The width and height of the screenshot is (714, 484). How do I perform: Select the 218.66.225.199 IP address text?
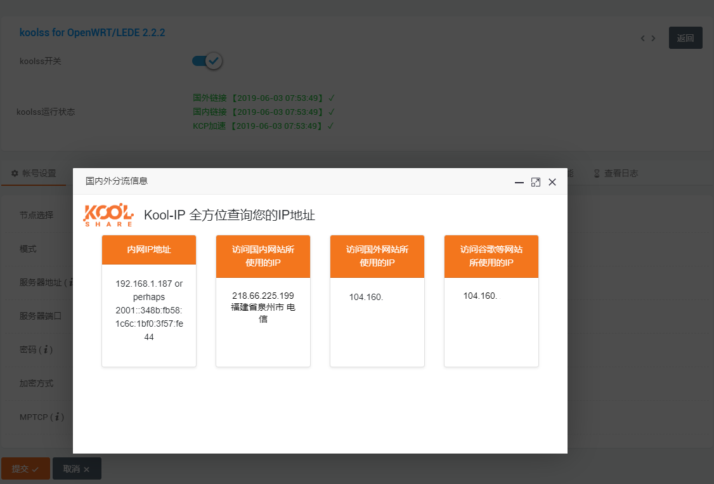coord(263,296)
